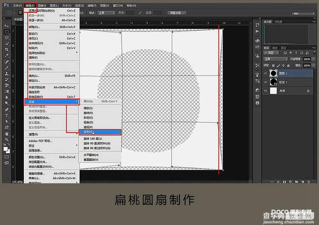Open the layer blend mode 正常 dropdown
319x225 pixels.
click(276, 59)
